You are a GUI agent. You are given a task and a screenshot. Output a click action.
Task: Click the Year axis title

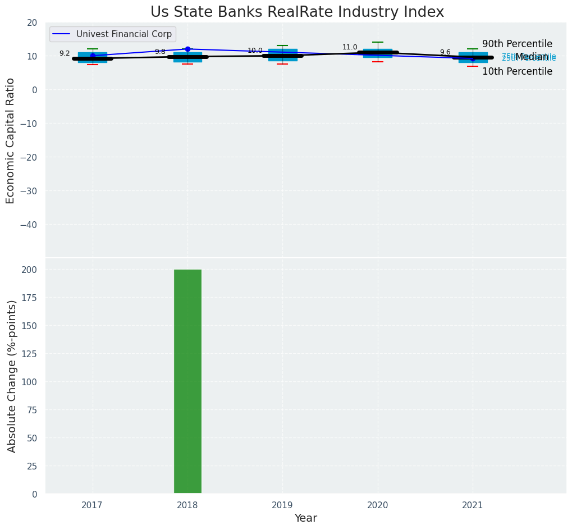pos(305,518)
